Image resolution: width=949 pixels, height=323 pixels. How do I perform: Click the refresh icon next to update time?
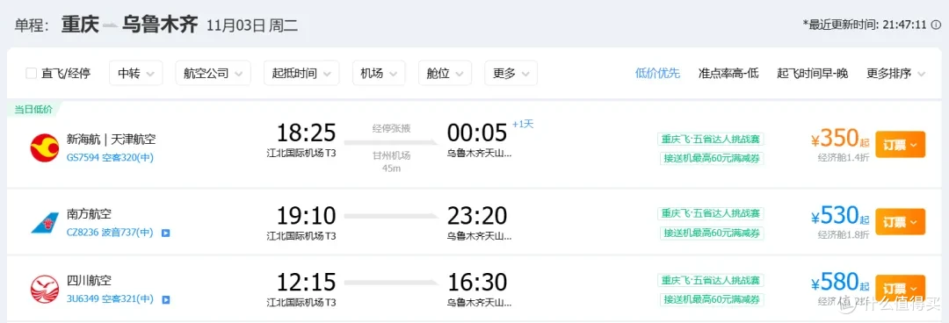coord(937,25)
